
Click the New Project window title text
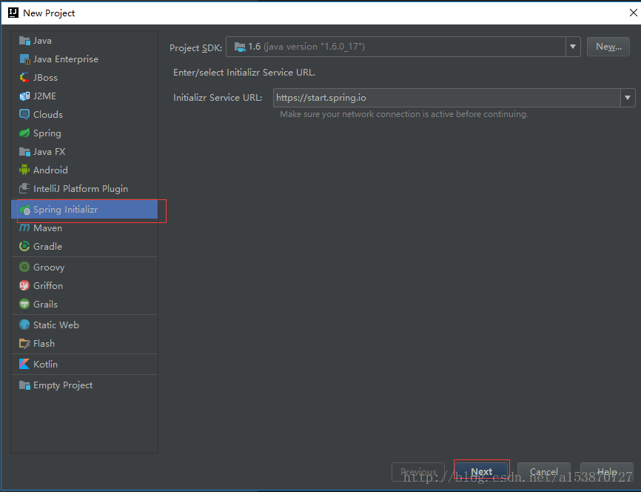pyautogui.click(x=49, y=13)
